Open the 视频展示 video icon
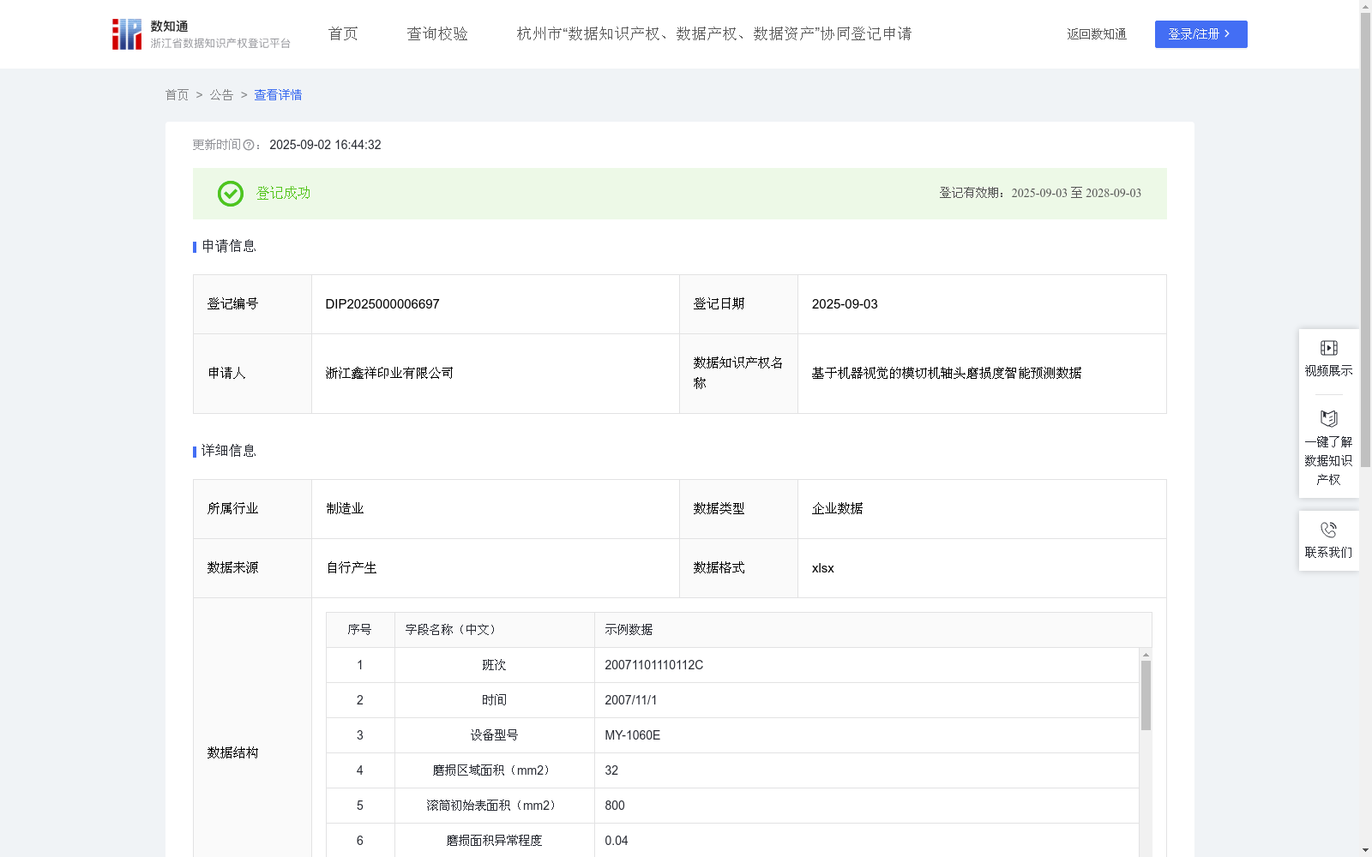Screen dimensions: 1372x857 point(1328,348)
